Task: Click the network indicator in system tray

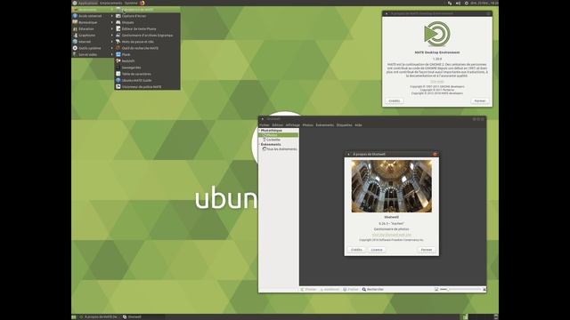Action: pos(450,3)
